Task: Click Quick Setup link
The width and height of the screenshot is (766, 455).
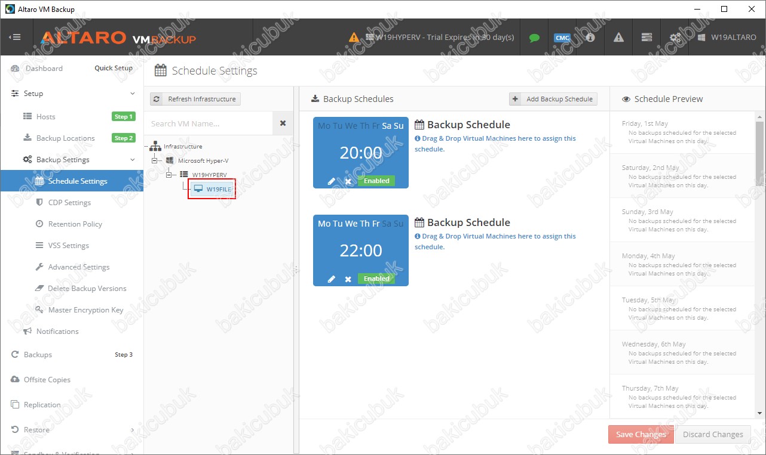Action: tap(114, 68)
